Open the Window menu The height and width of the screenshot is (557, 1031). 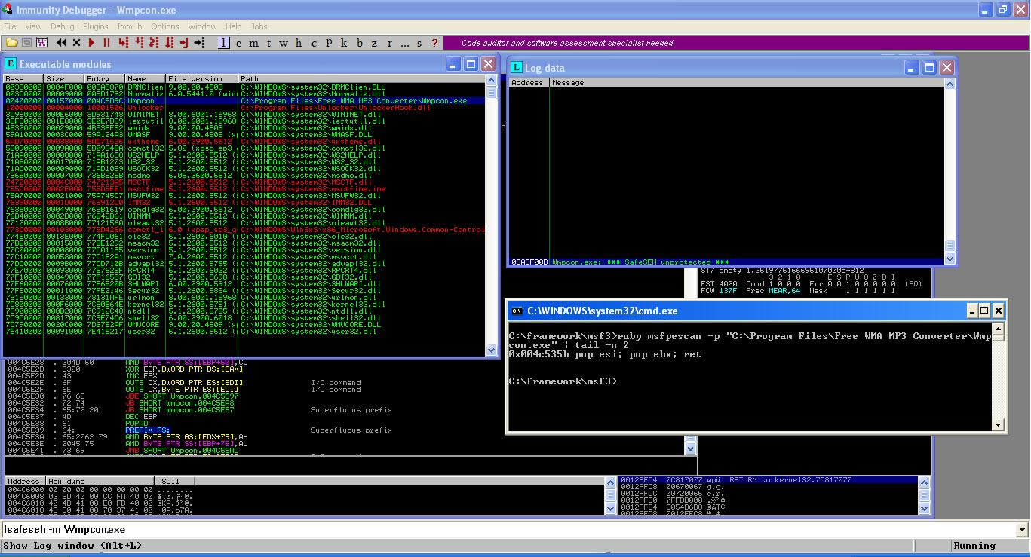tap(202, 26)
